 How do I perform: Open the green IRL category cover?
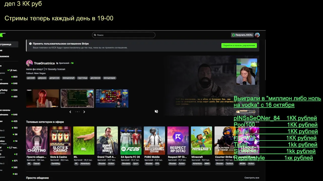pyautogui.click(x=84, y=141)
